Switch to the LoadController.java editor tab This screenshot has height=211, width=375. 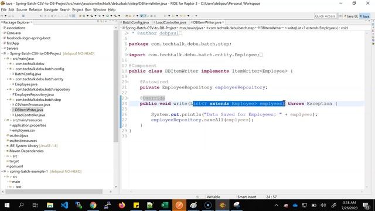tap(171, 22)
